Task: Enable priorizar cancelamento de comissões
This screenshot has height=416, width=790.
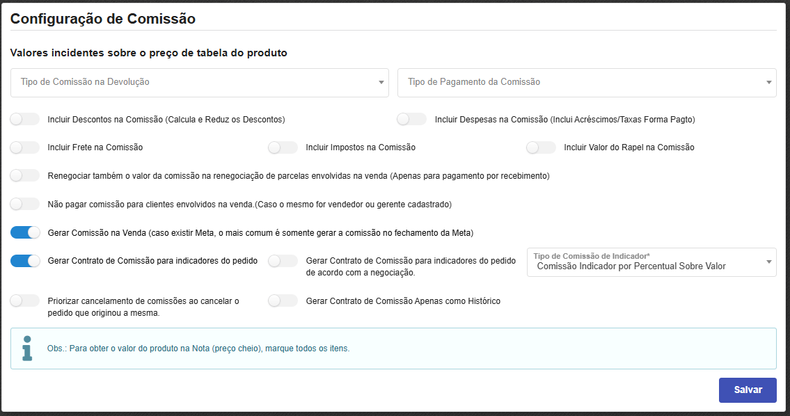Action: [24, 301]
